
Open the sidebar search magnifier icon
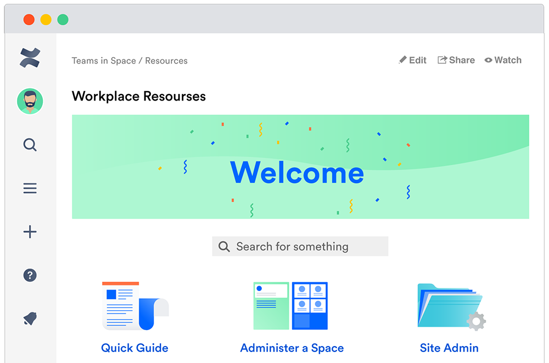pos(30,145)
